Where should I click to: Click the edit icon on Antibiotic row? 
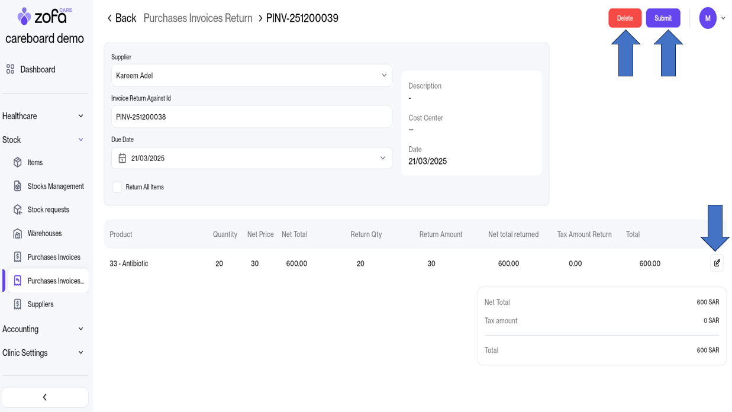click(x=717, y=263)
